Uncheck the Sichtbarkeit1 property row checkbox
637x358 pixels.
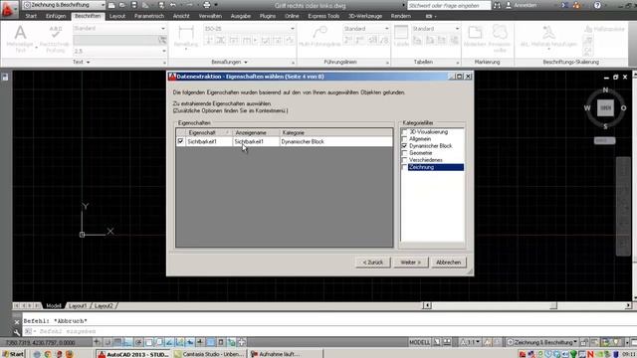[x=181, y=141]
